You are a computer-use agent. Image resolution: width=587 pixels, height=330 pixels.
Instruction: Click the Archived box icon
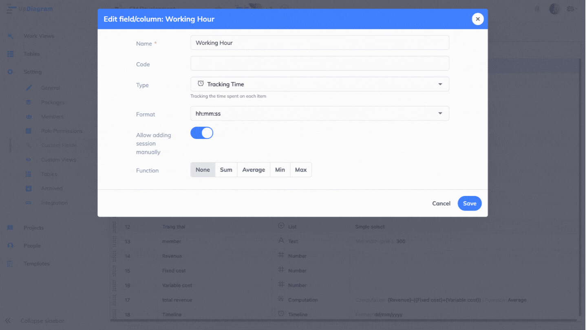tap(29, 188)
